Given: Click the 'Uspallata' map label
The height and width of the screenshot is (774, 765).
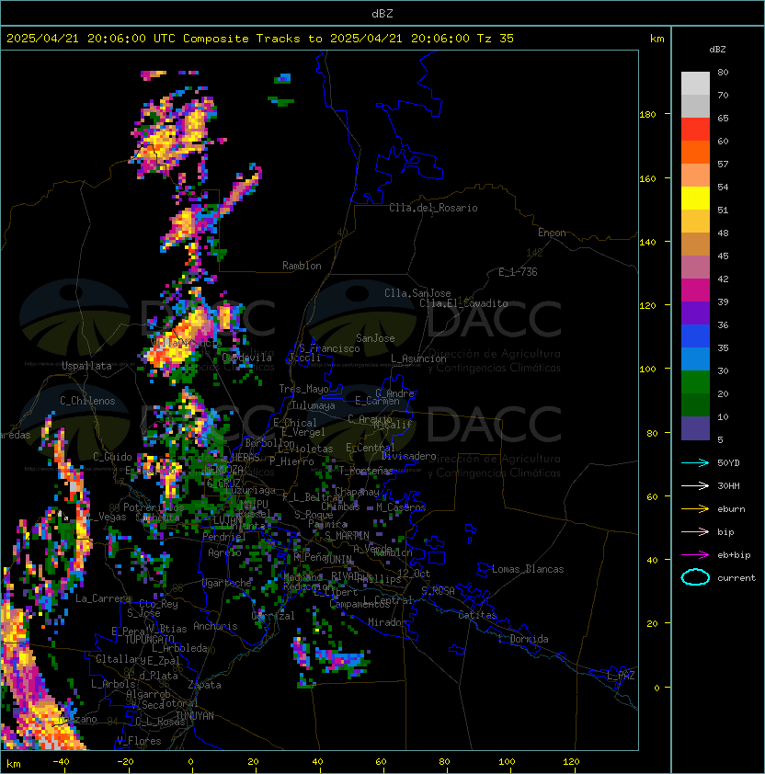Looking at the screenshot, I should click(x=86, y=366).
